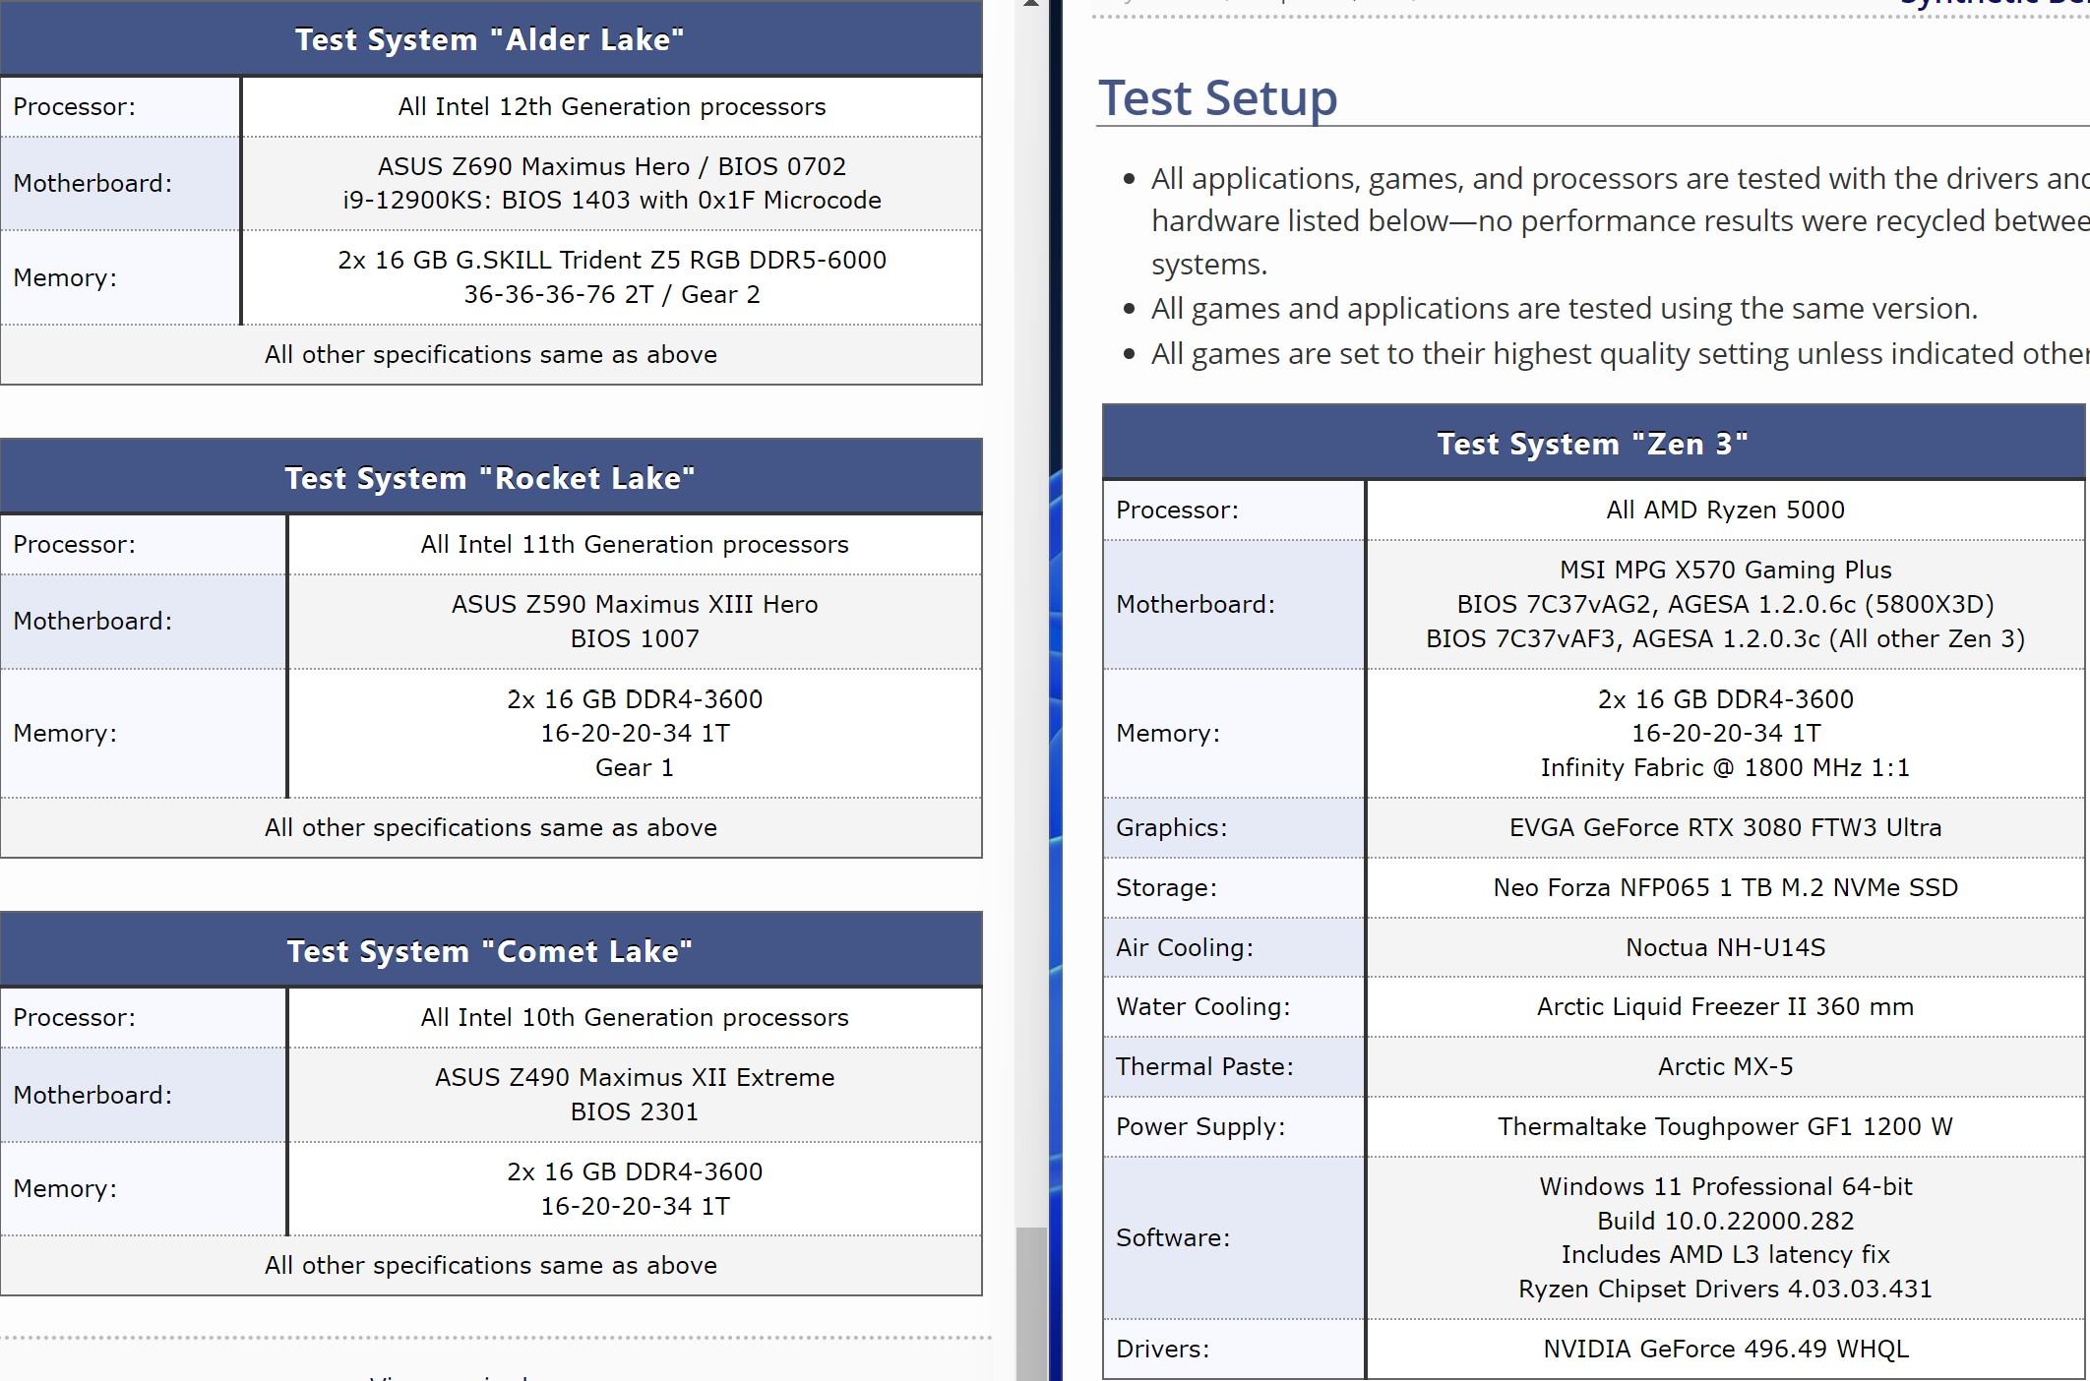Click the 'Graphics:' row label

click(1171, 827)
